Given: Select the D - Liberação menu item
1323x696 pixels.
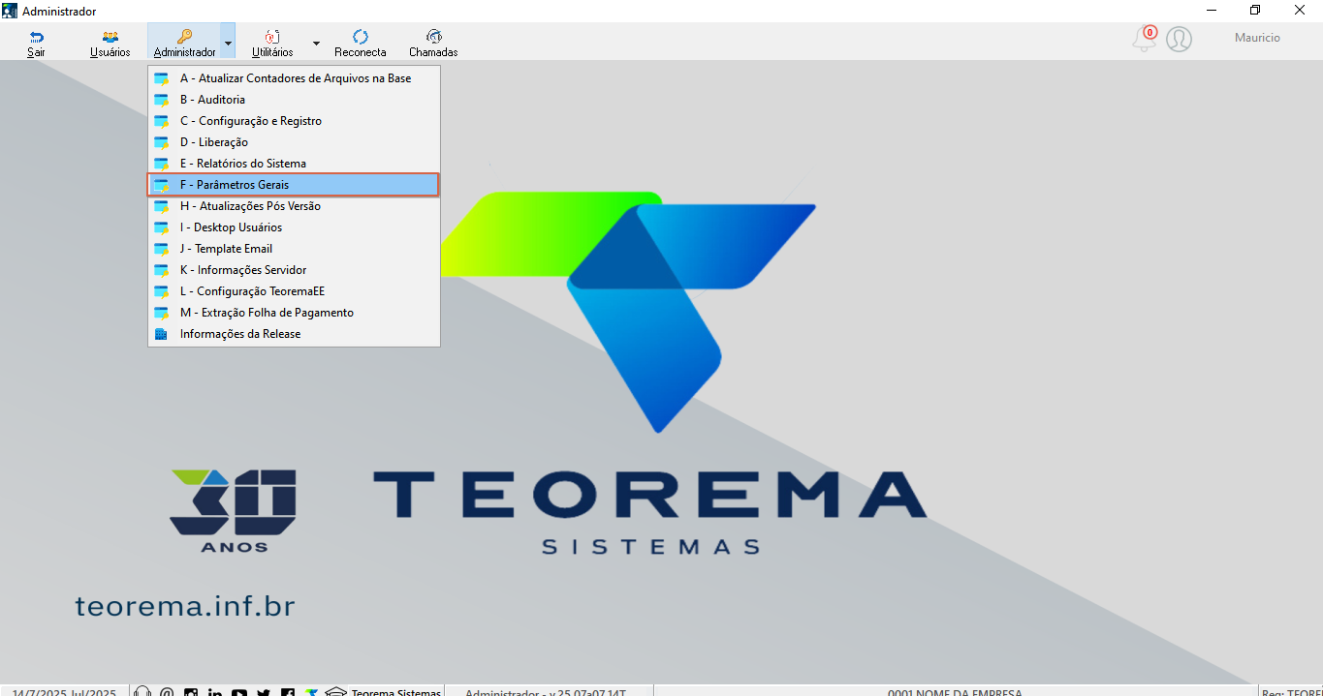Looking at the screenshot, I should point(294,142).
